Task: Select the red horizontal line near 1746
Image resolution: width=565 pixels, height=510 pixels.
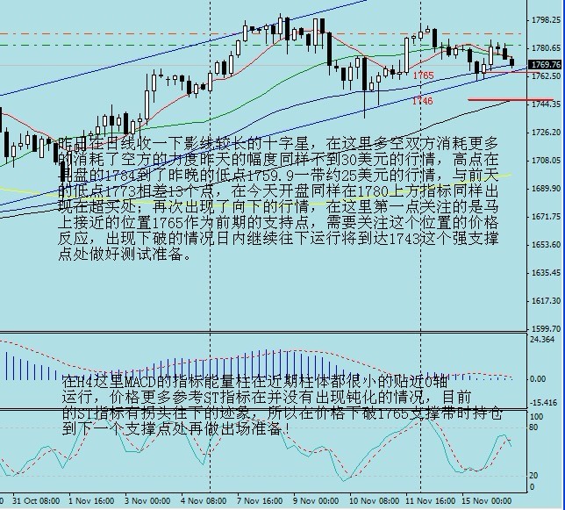Action: pyautogui.click(x=511, y=99)
